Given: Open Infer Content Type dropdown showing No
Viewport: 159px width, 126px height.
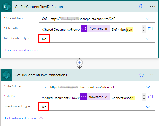Looking at the screenshot, I should click(x=97, y=39).
